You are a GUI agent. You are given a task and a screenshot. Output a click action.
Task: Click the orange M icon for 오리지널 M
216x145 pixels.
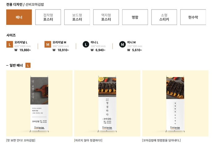48,45
